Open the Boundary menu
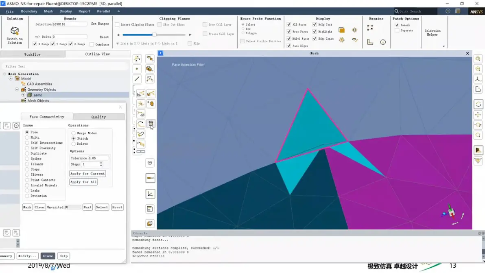Image resolution: width=485 pixels, height=273 pixels. [x=29, y=11]
